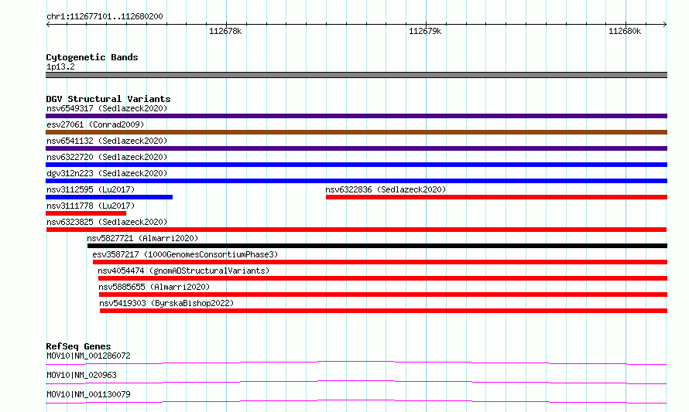
Task: Click the nsv6322836 (Sedlazeck2020) label
Action: click(386, 189)
